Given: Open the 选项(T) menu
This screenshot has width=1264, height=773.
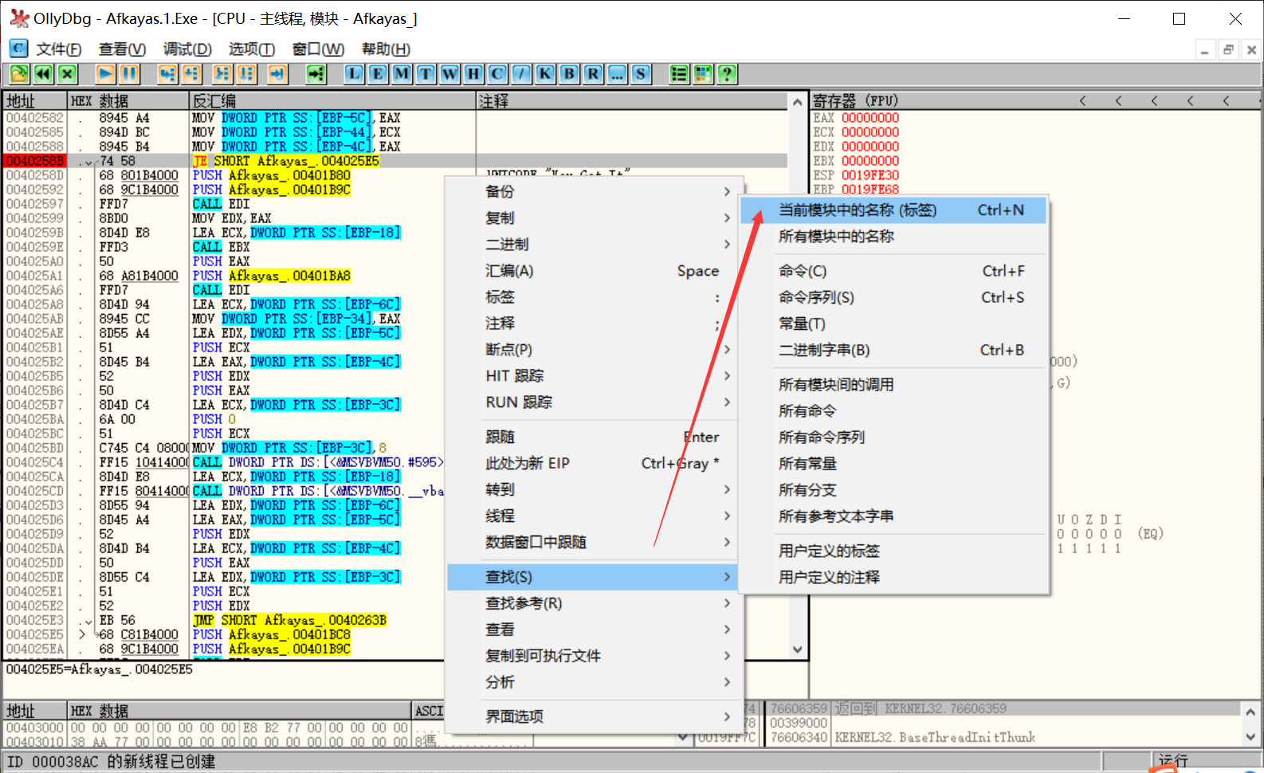Looking at the screenshot, I should pos(252,49).
